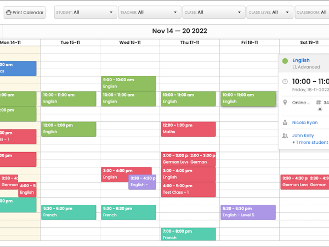Click the sun icon in the popup
329x247 pixels.
pyautogui.click(x=320, y=110)
